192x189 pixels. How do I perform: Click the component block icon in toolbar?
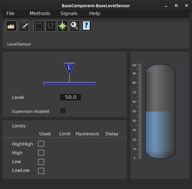click(x=50, y=26)
